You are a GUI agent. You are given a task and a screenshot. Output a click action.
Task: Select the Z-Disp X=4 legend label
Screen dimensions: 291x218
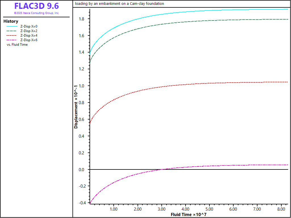click(x=29, y=35)
